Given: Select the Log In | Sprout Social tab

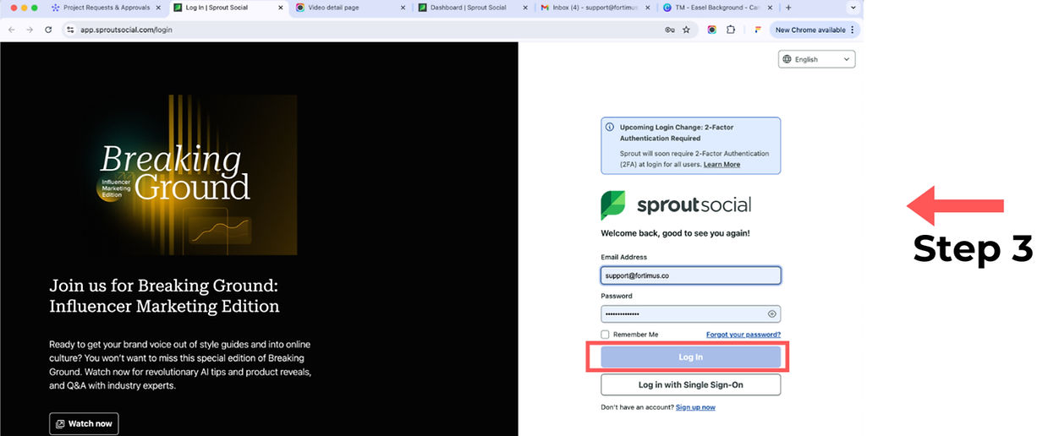Looking at the screenshot, I should point(227,8).
